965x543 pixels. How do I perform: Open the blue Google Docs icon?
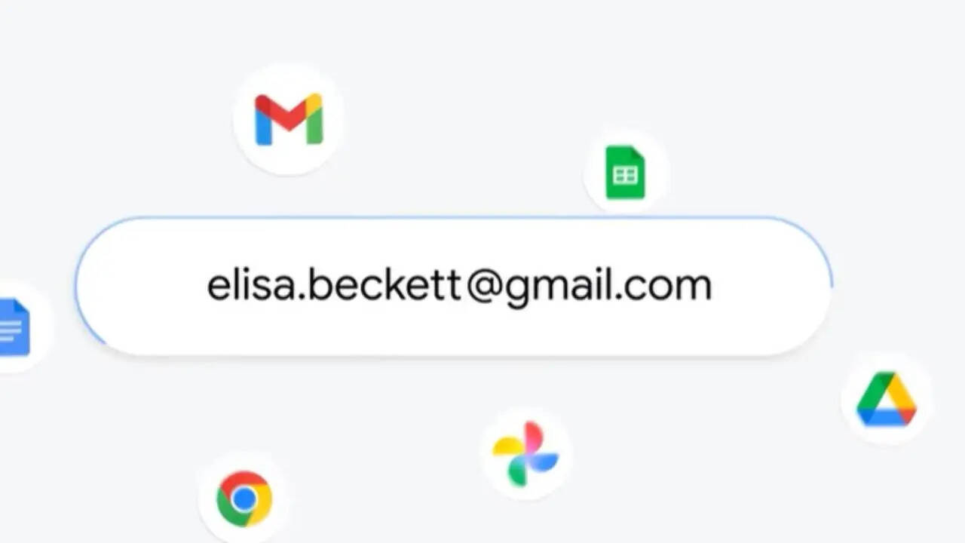tap(14, 327)
